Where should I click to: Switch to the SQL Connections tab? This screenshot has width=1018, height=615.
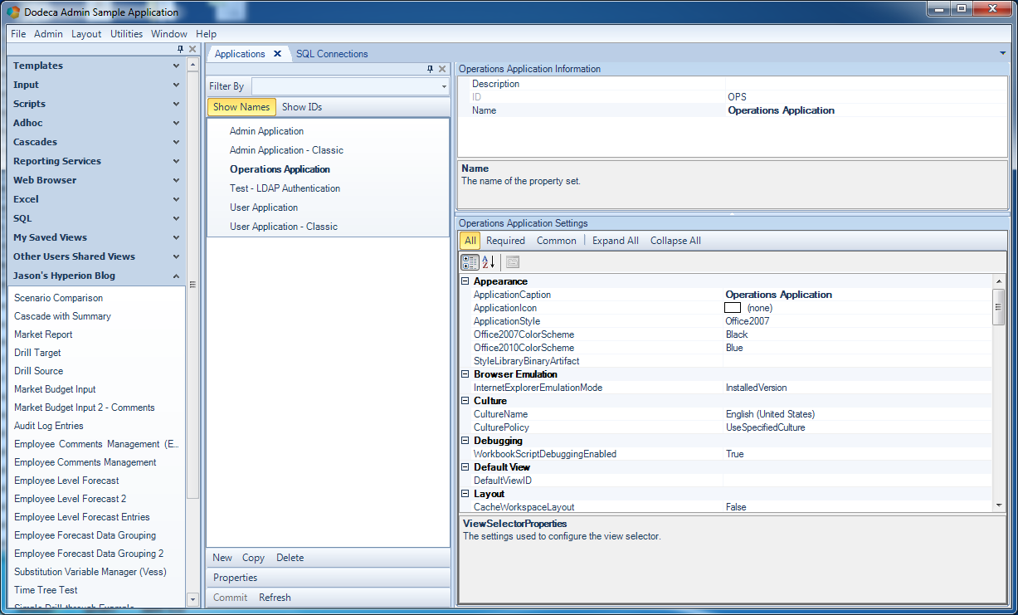pyautogui.click(x=332, y=54)
